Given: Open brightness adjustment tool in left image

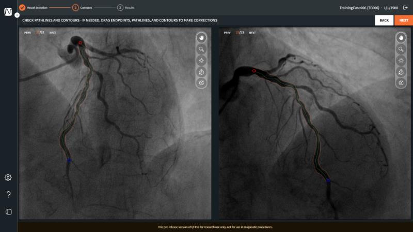Looking at the screenshot, I should (x=201, y=60).
